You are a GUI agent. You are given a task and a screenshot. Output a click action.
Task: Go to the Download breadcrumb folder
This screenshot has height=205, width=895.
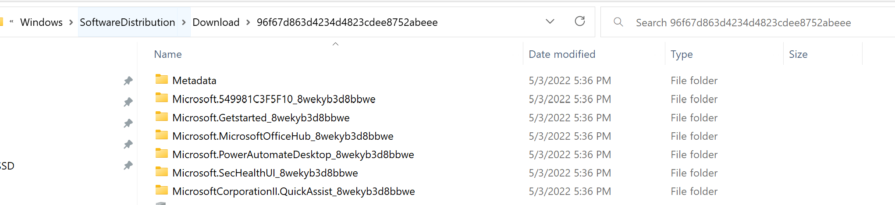coord(216,22)
